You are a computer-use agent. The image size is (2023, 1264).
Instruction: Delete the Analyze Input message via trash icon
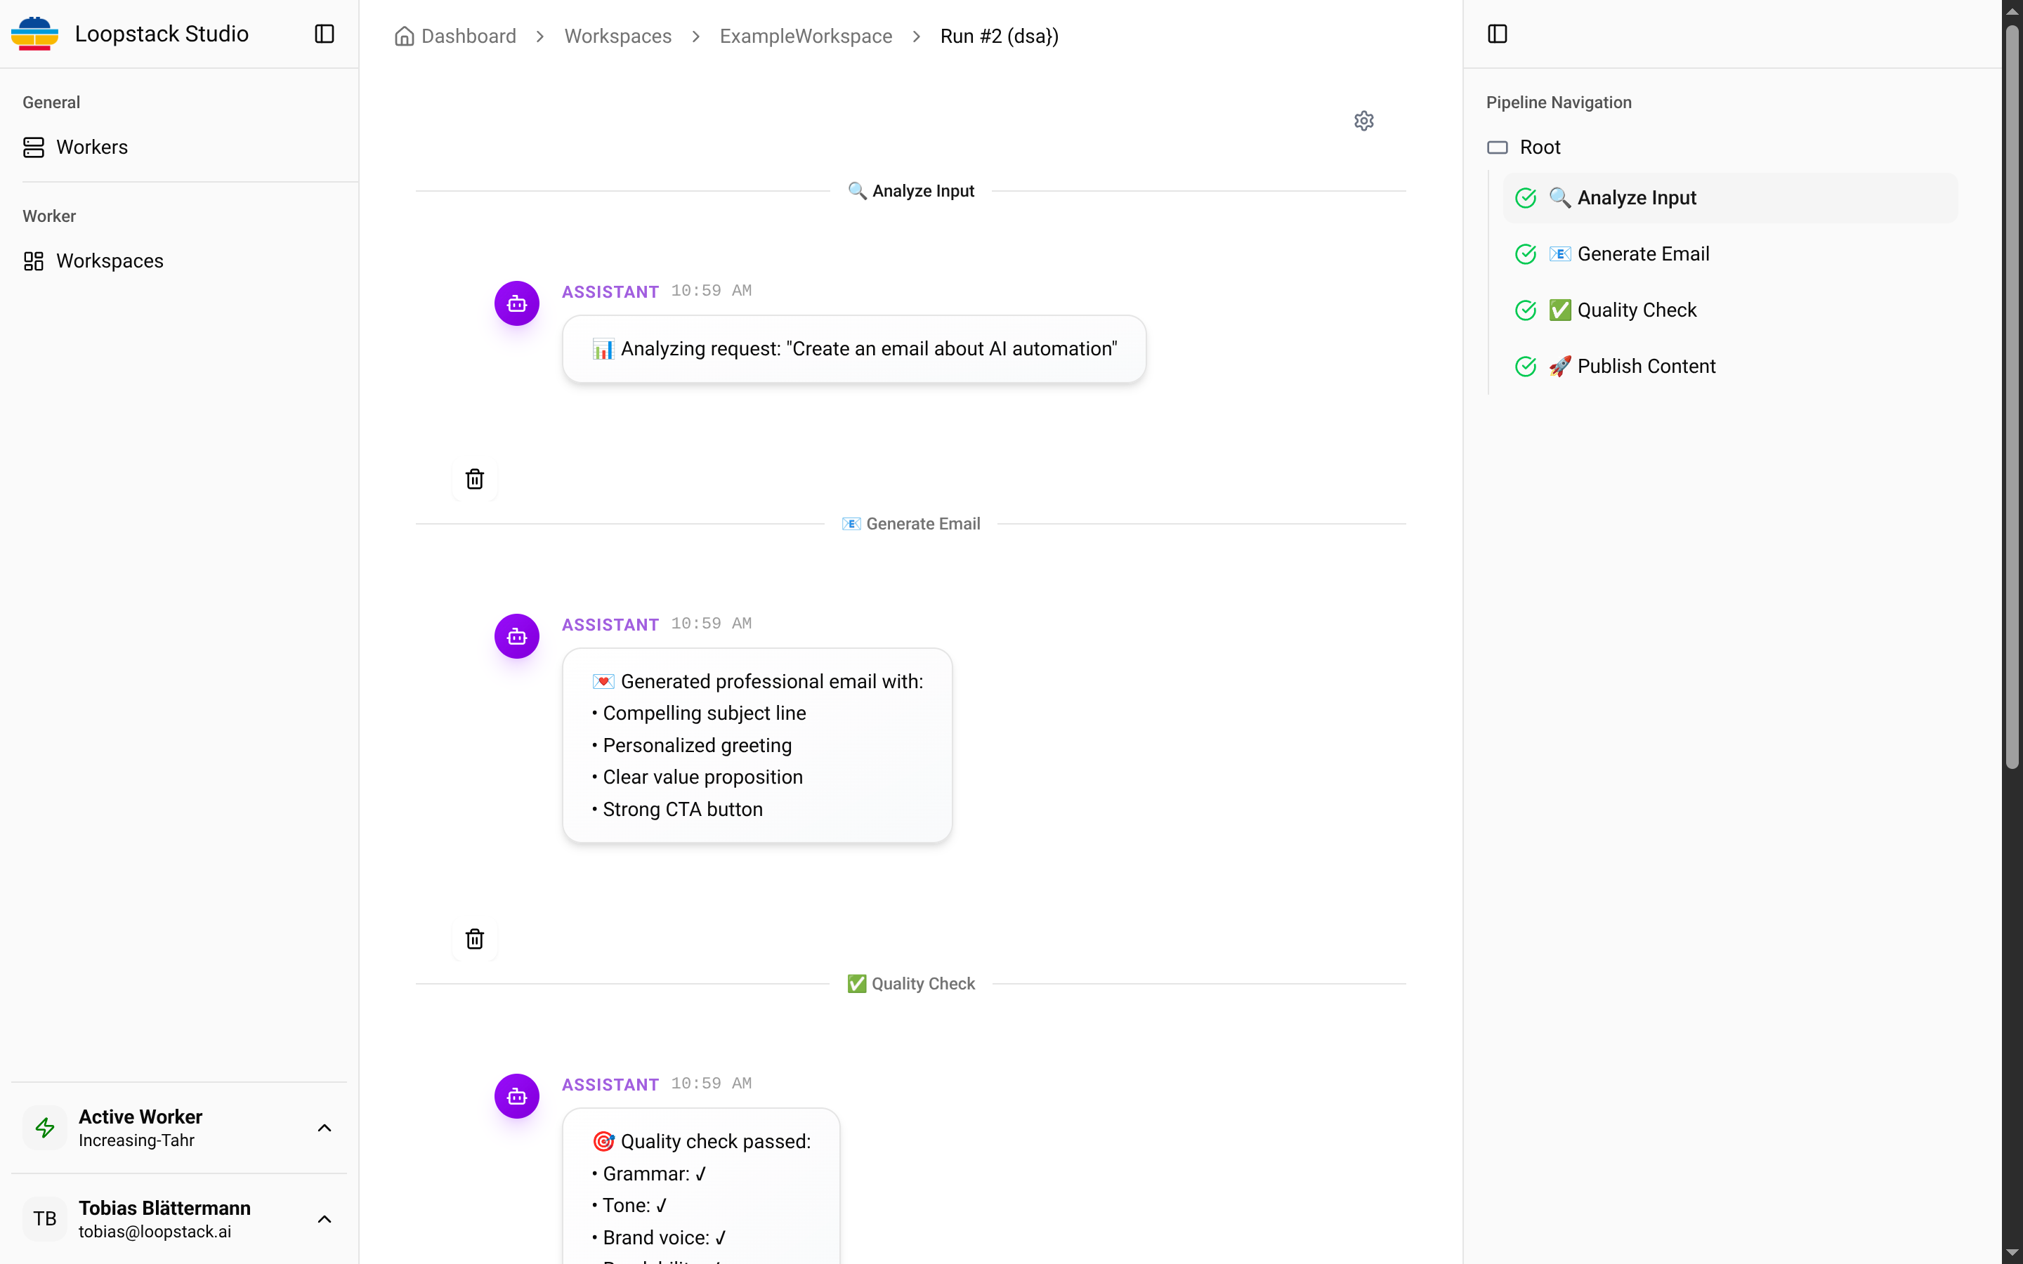point(474,478)
